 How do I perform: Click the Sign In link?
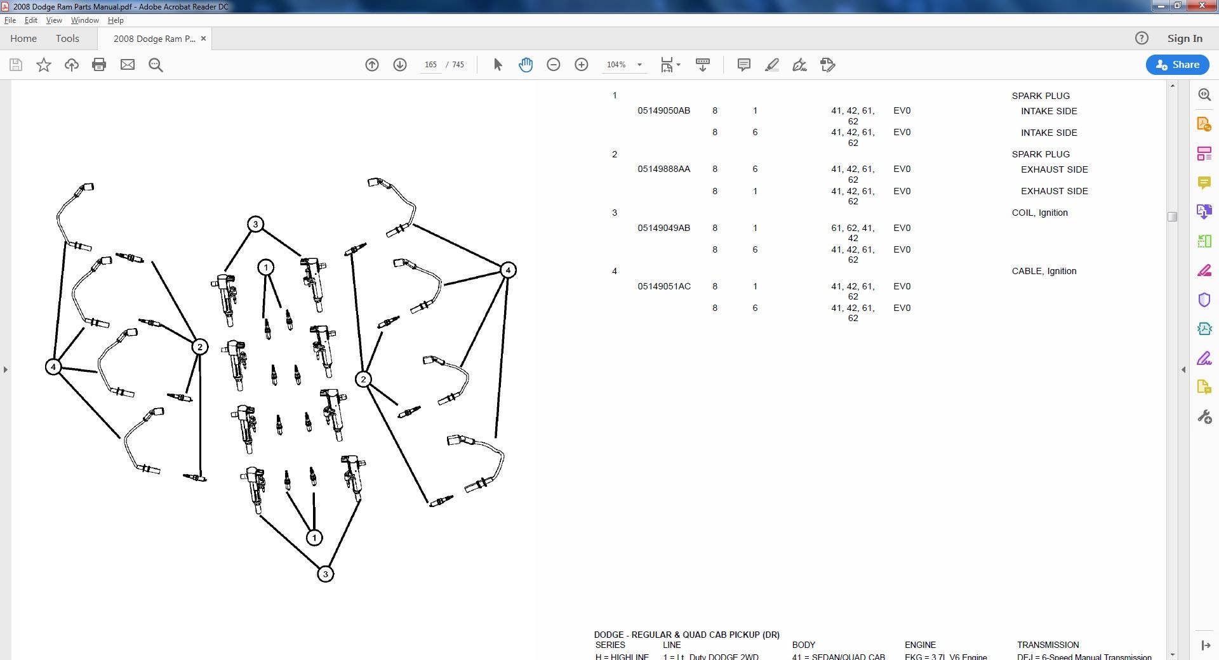[1185, 39]
